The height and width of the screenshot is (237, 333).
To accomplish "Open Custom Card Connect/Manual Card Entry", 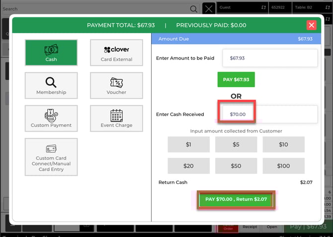I will (x=51, y=157).
